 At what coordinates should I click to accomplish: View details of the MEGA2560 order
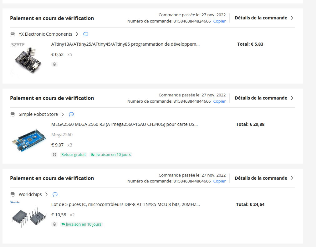[x=264, y=98]
